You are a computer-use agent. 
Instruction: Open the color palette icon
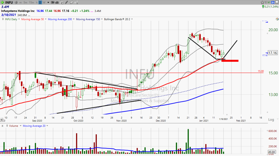pos(277,19)
